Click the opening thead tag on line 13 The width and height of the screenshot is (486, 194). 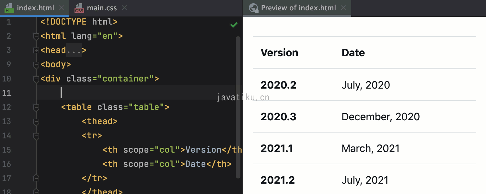pyautogui.click(x=100, y=121)
